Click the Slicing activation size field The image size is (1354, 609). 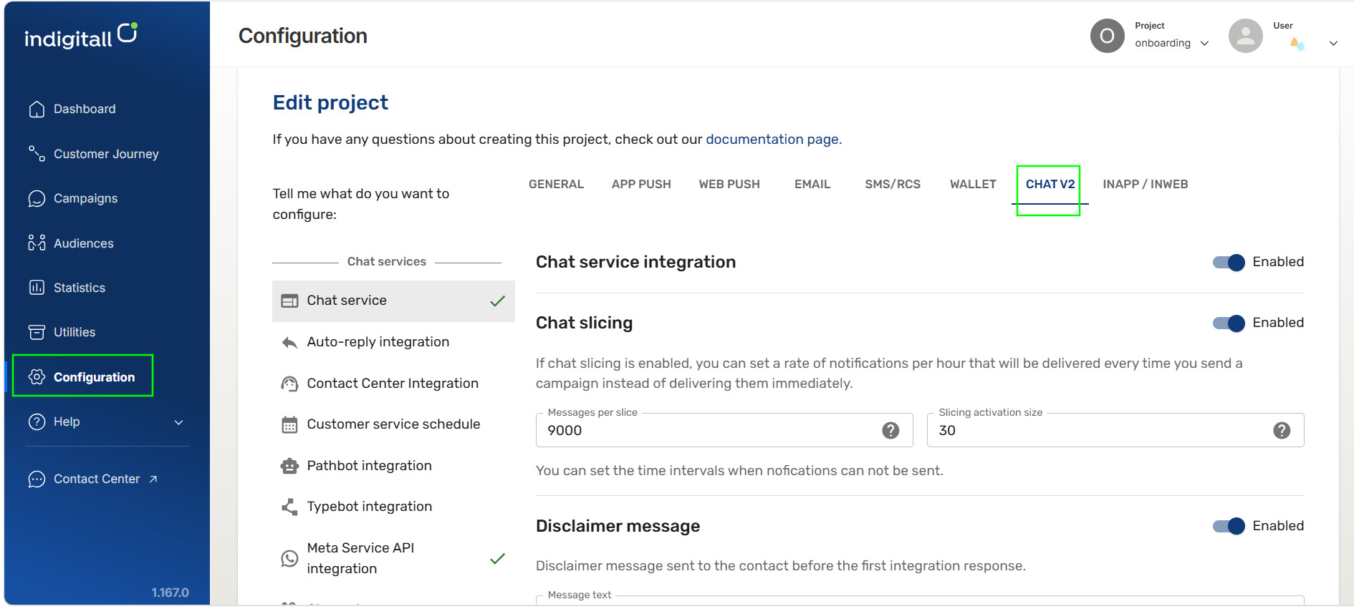point(1115,430)
